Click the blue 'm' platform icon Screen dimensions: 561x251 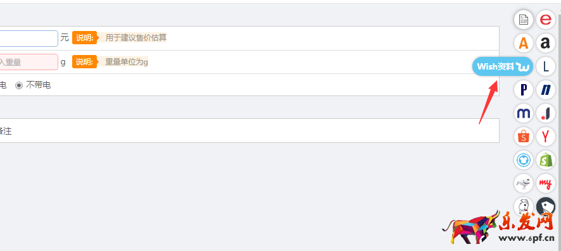pyautogui.click(x=524, y=113)
